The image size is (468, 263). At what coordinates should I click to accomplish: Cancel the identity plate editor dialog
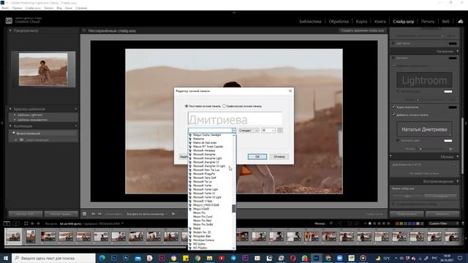(x=279, y=156)
